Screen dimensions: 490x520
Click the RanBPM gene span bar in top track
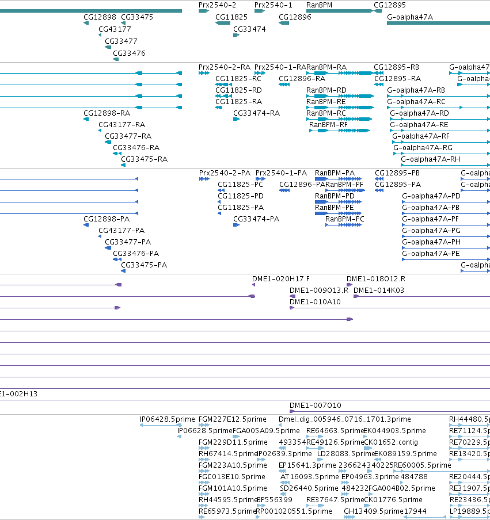tap(340, 11)
